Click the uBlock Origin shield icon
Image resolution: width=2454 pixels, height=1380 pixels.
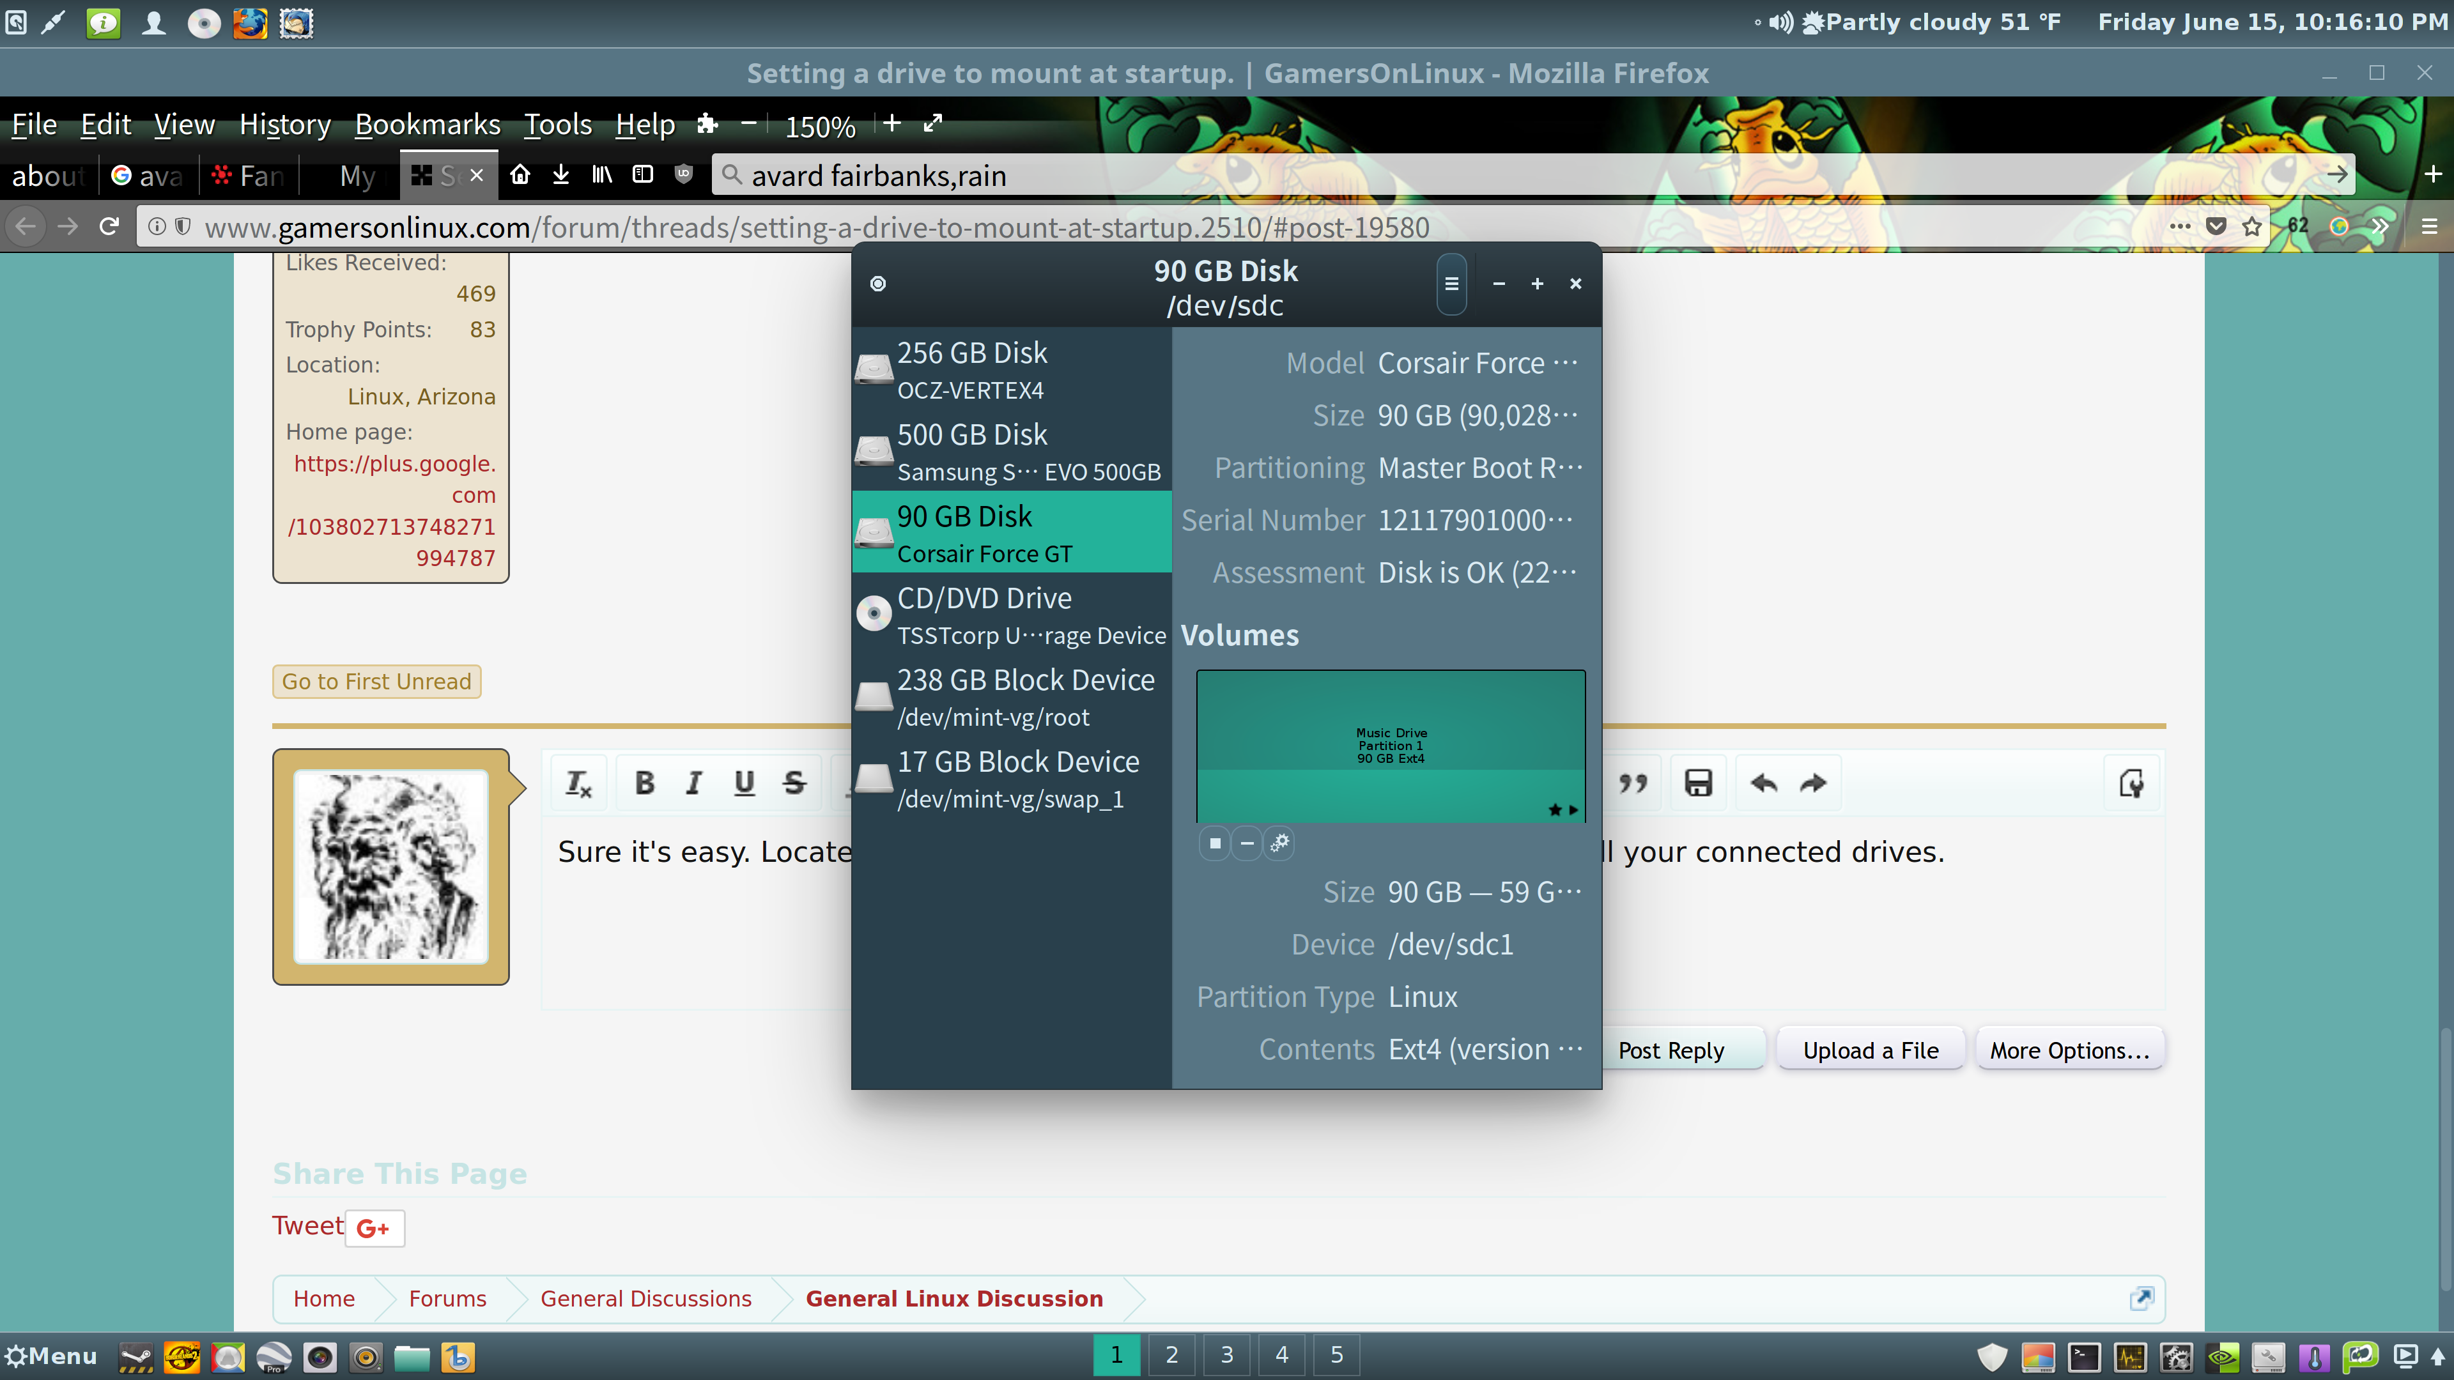coord(683,174)
